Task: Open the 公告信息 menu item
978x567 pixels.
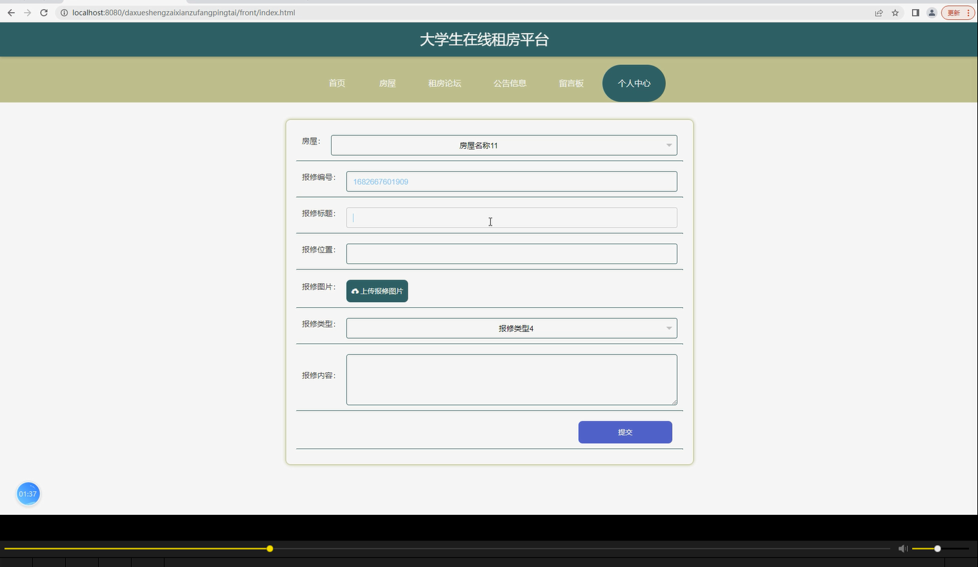Action: coord(510,82)
